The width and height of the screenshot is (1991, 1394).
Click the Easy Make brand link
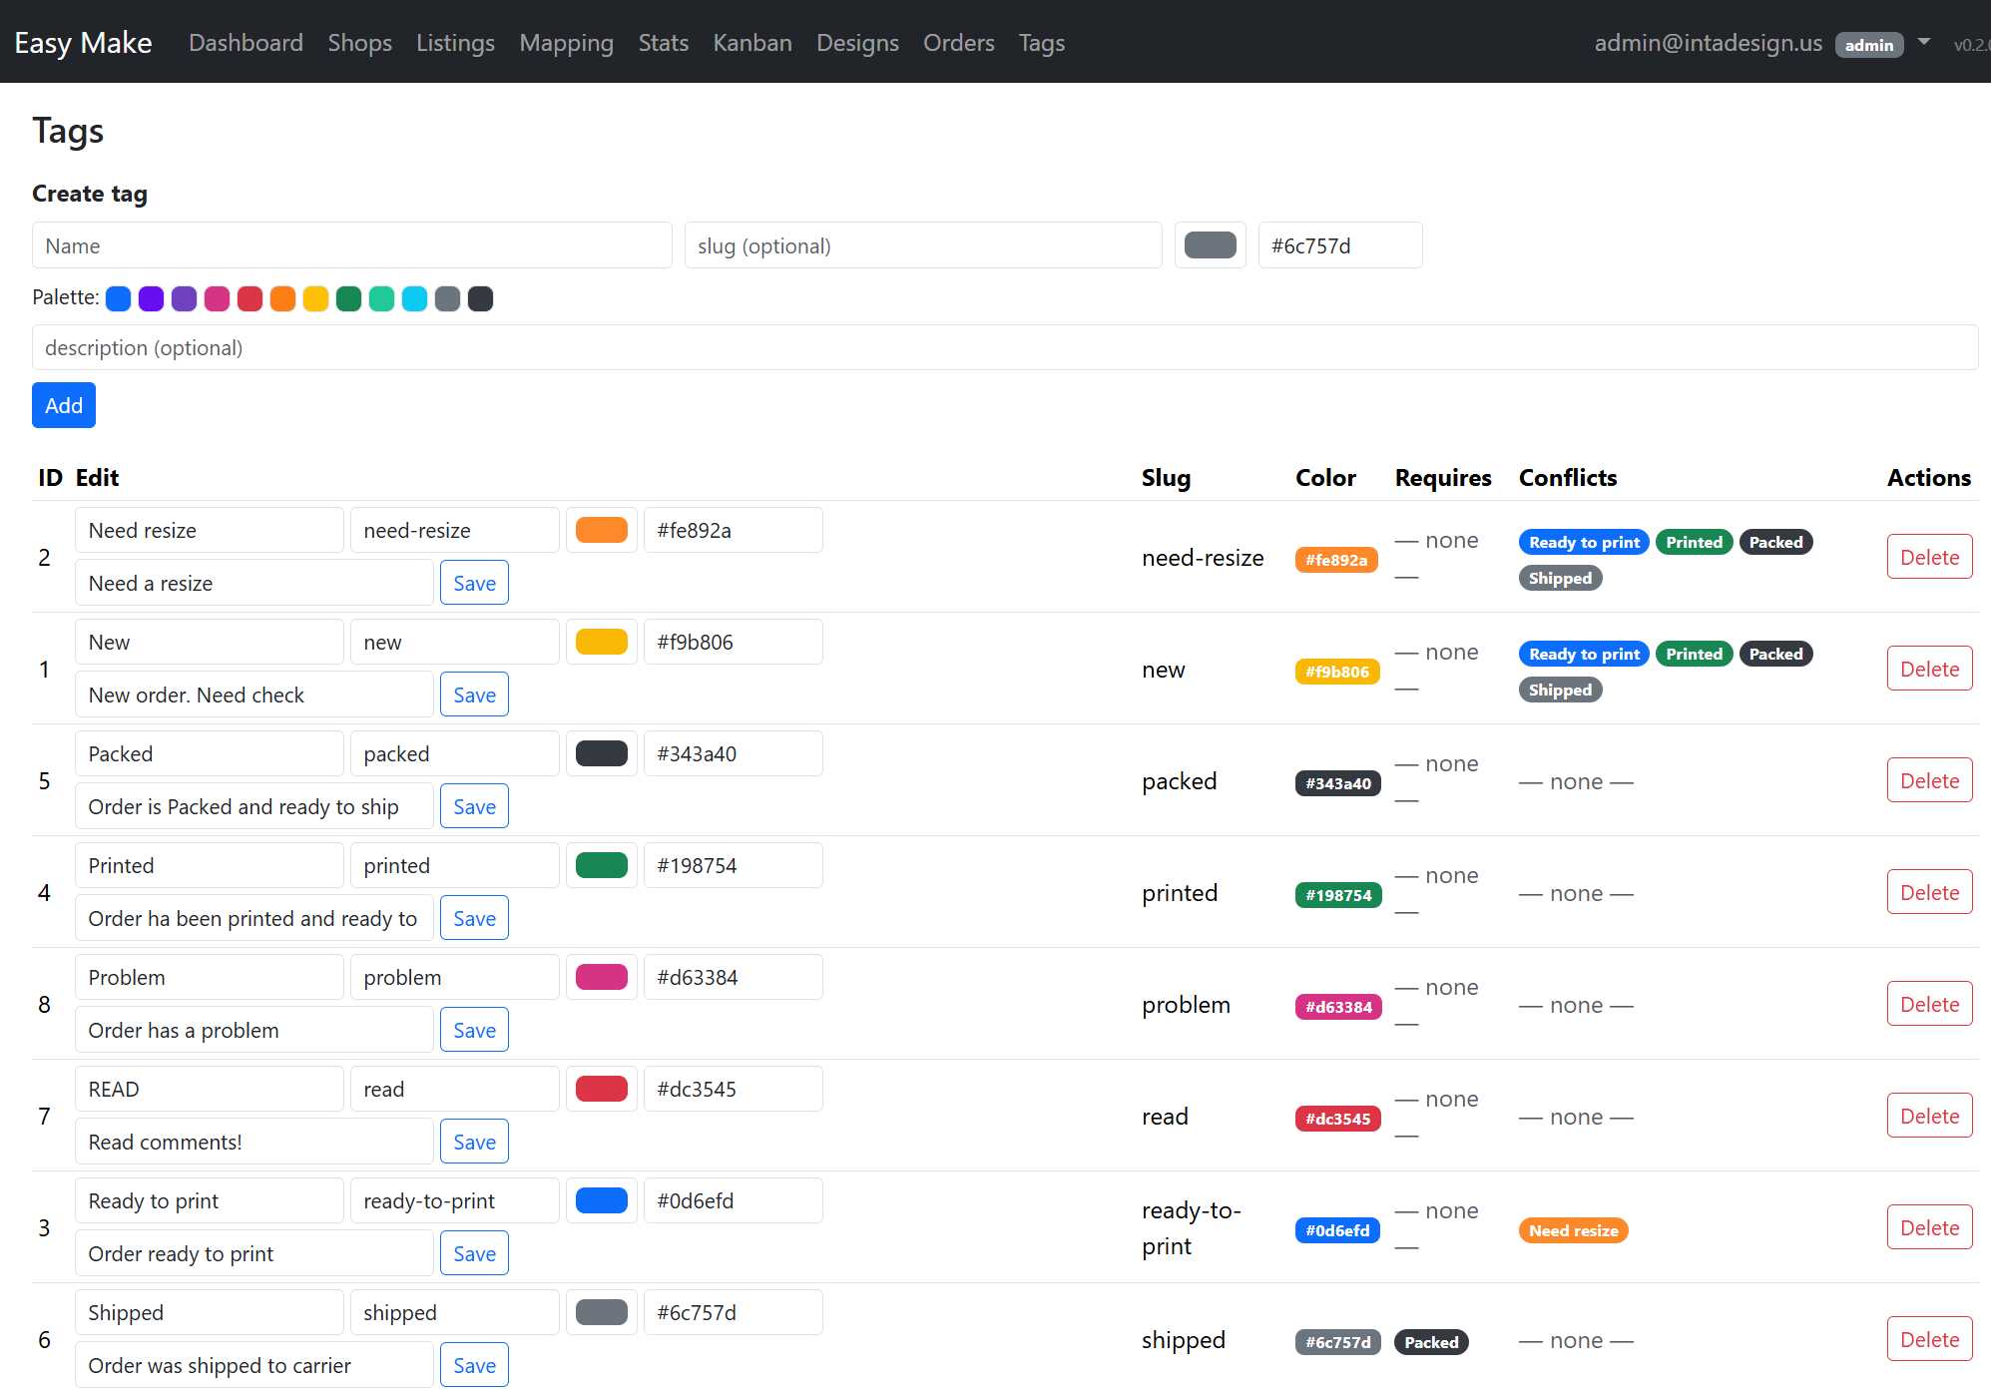(x=83, y=43)
